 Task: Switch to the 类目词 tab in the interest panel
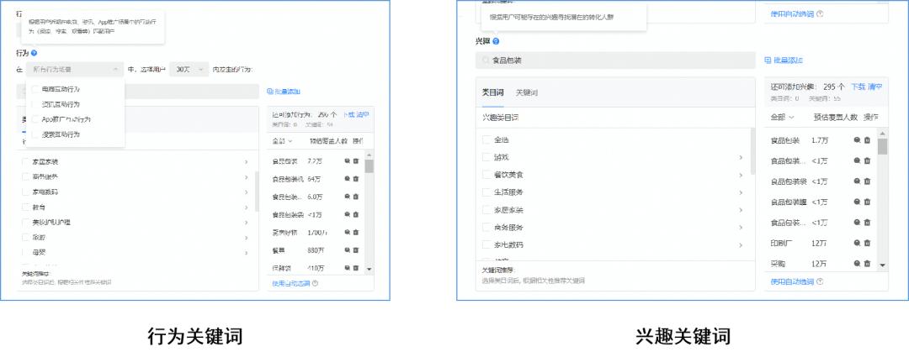pos(492,92)
